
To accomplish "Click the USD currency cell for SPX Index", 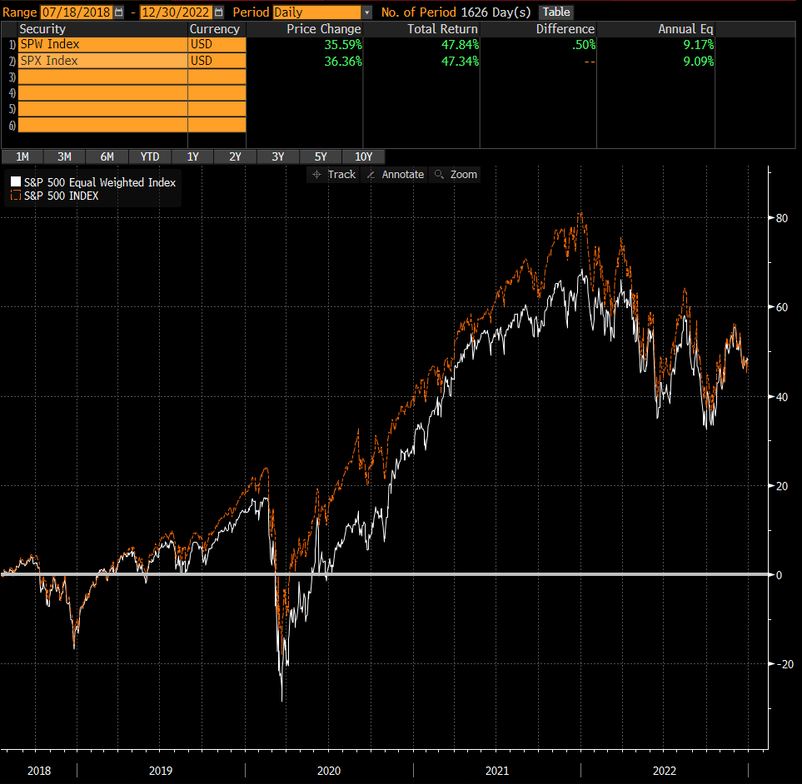I will point(217,61).
